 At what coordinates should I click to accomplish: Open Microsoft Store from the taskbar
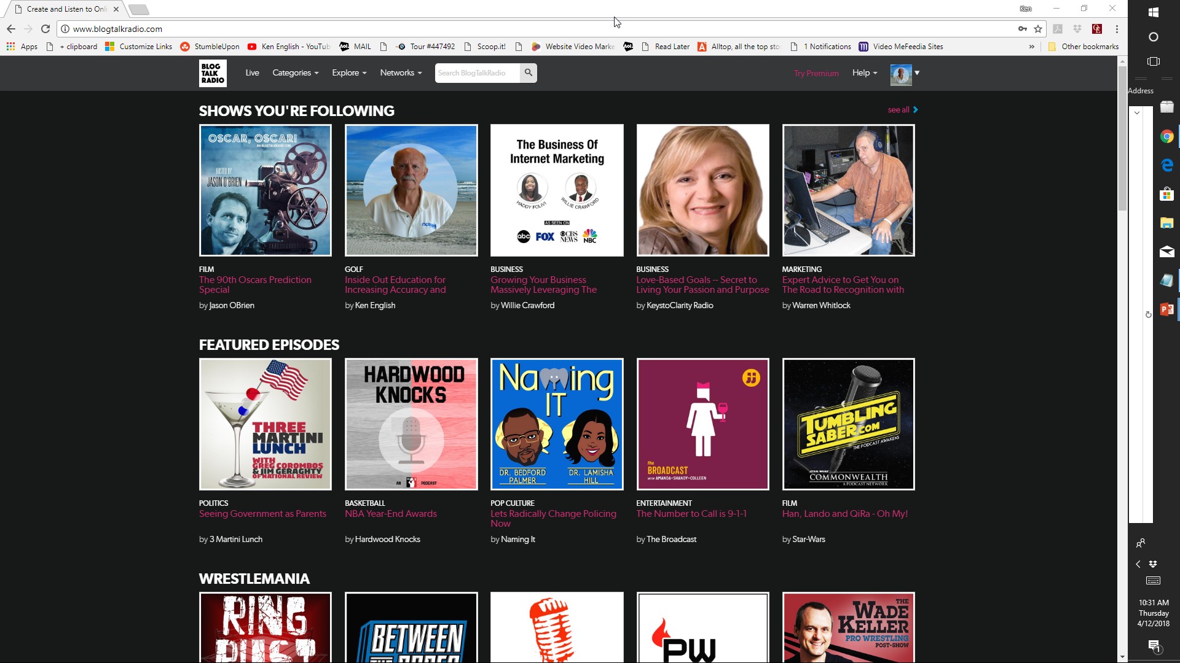pyautogui.click(x=1166, y=194)
